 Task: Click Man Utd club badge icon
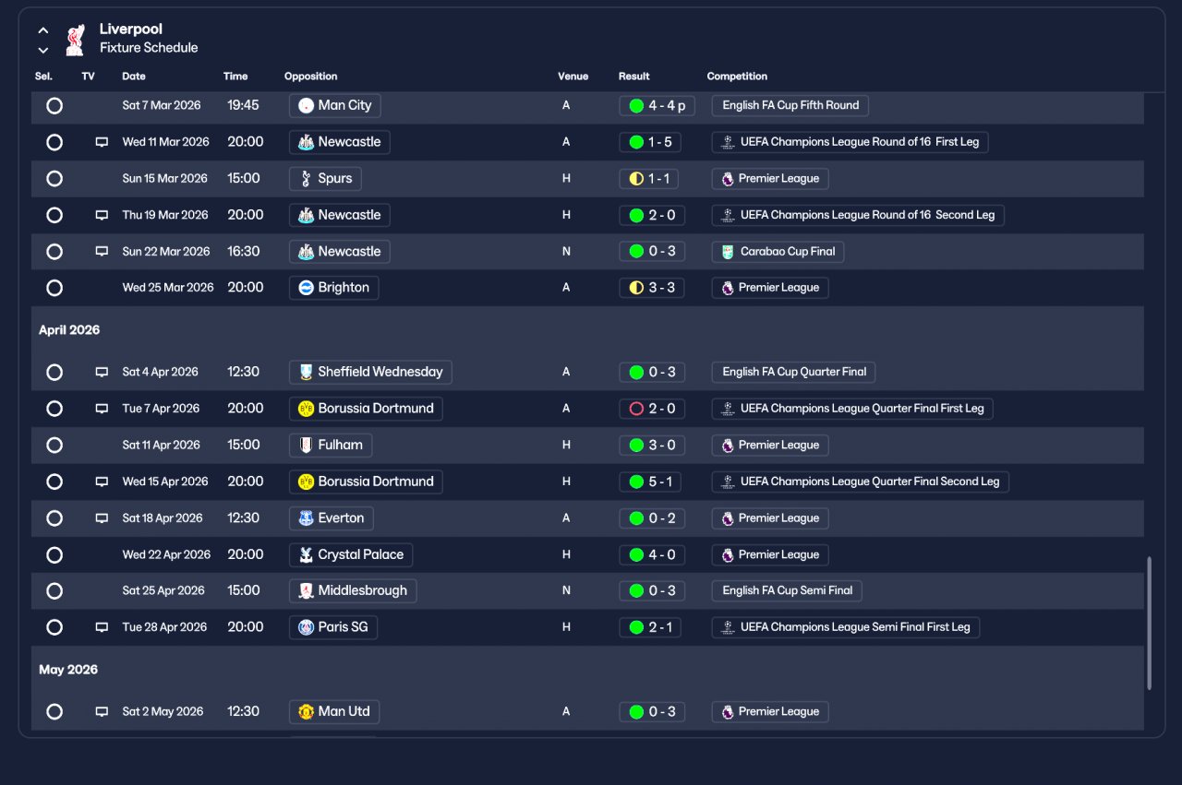coord(307,711)
